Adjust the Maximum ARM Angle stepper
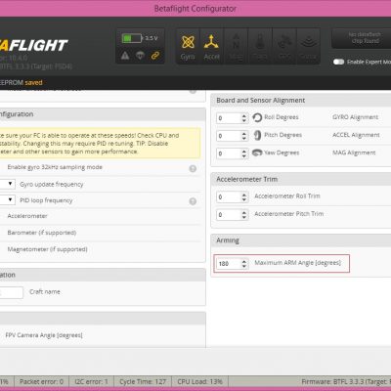The image size is (391, 391). pyautogui.click(x=244, y=263)
